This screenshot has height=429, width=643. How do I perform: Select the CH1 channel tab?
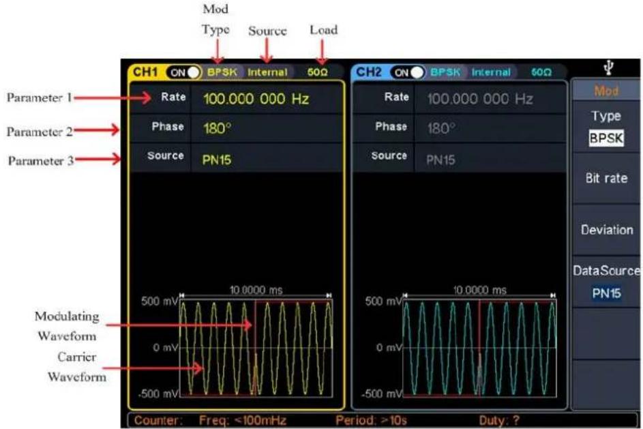tap(145, 72)
